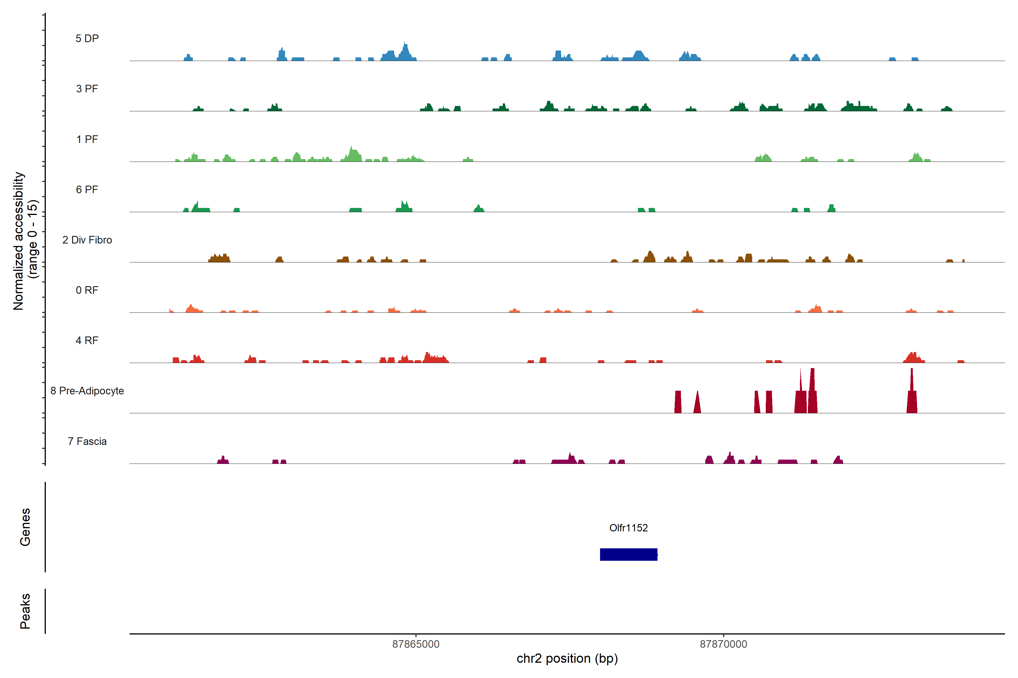Viewport: 1018px width, 678px height.
Task: Click the Olfr1152 gene block
Action: pos(628,554)
